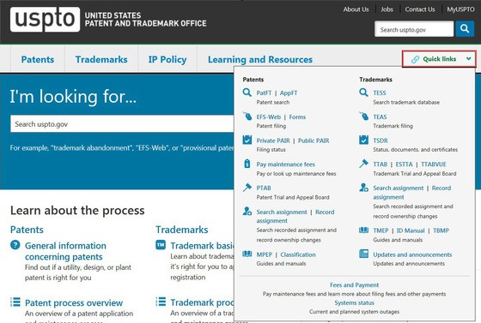Open Record link in Patents quick links

click(x=325, y=212)
